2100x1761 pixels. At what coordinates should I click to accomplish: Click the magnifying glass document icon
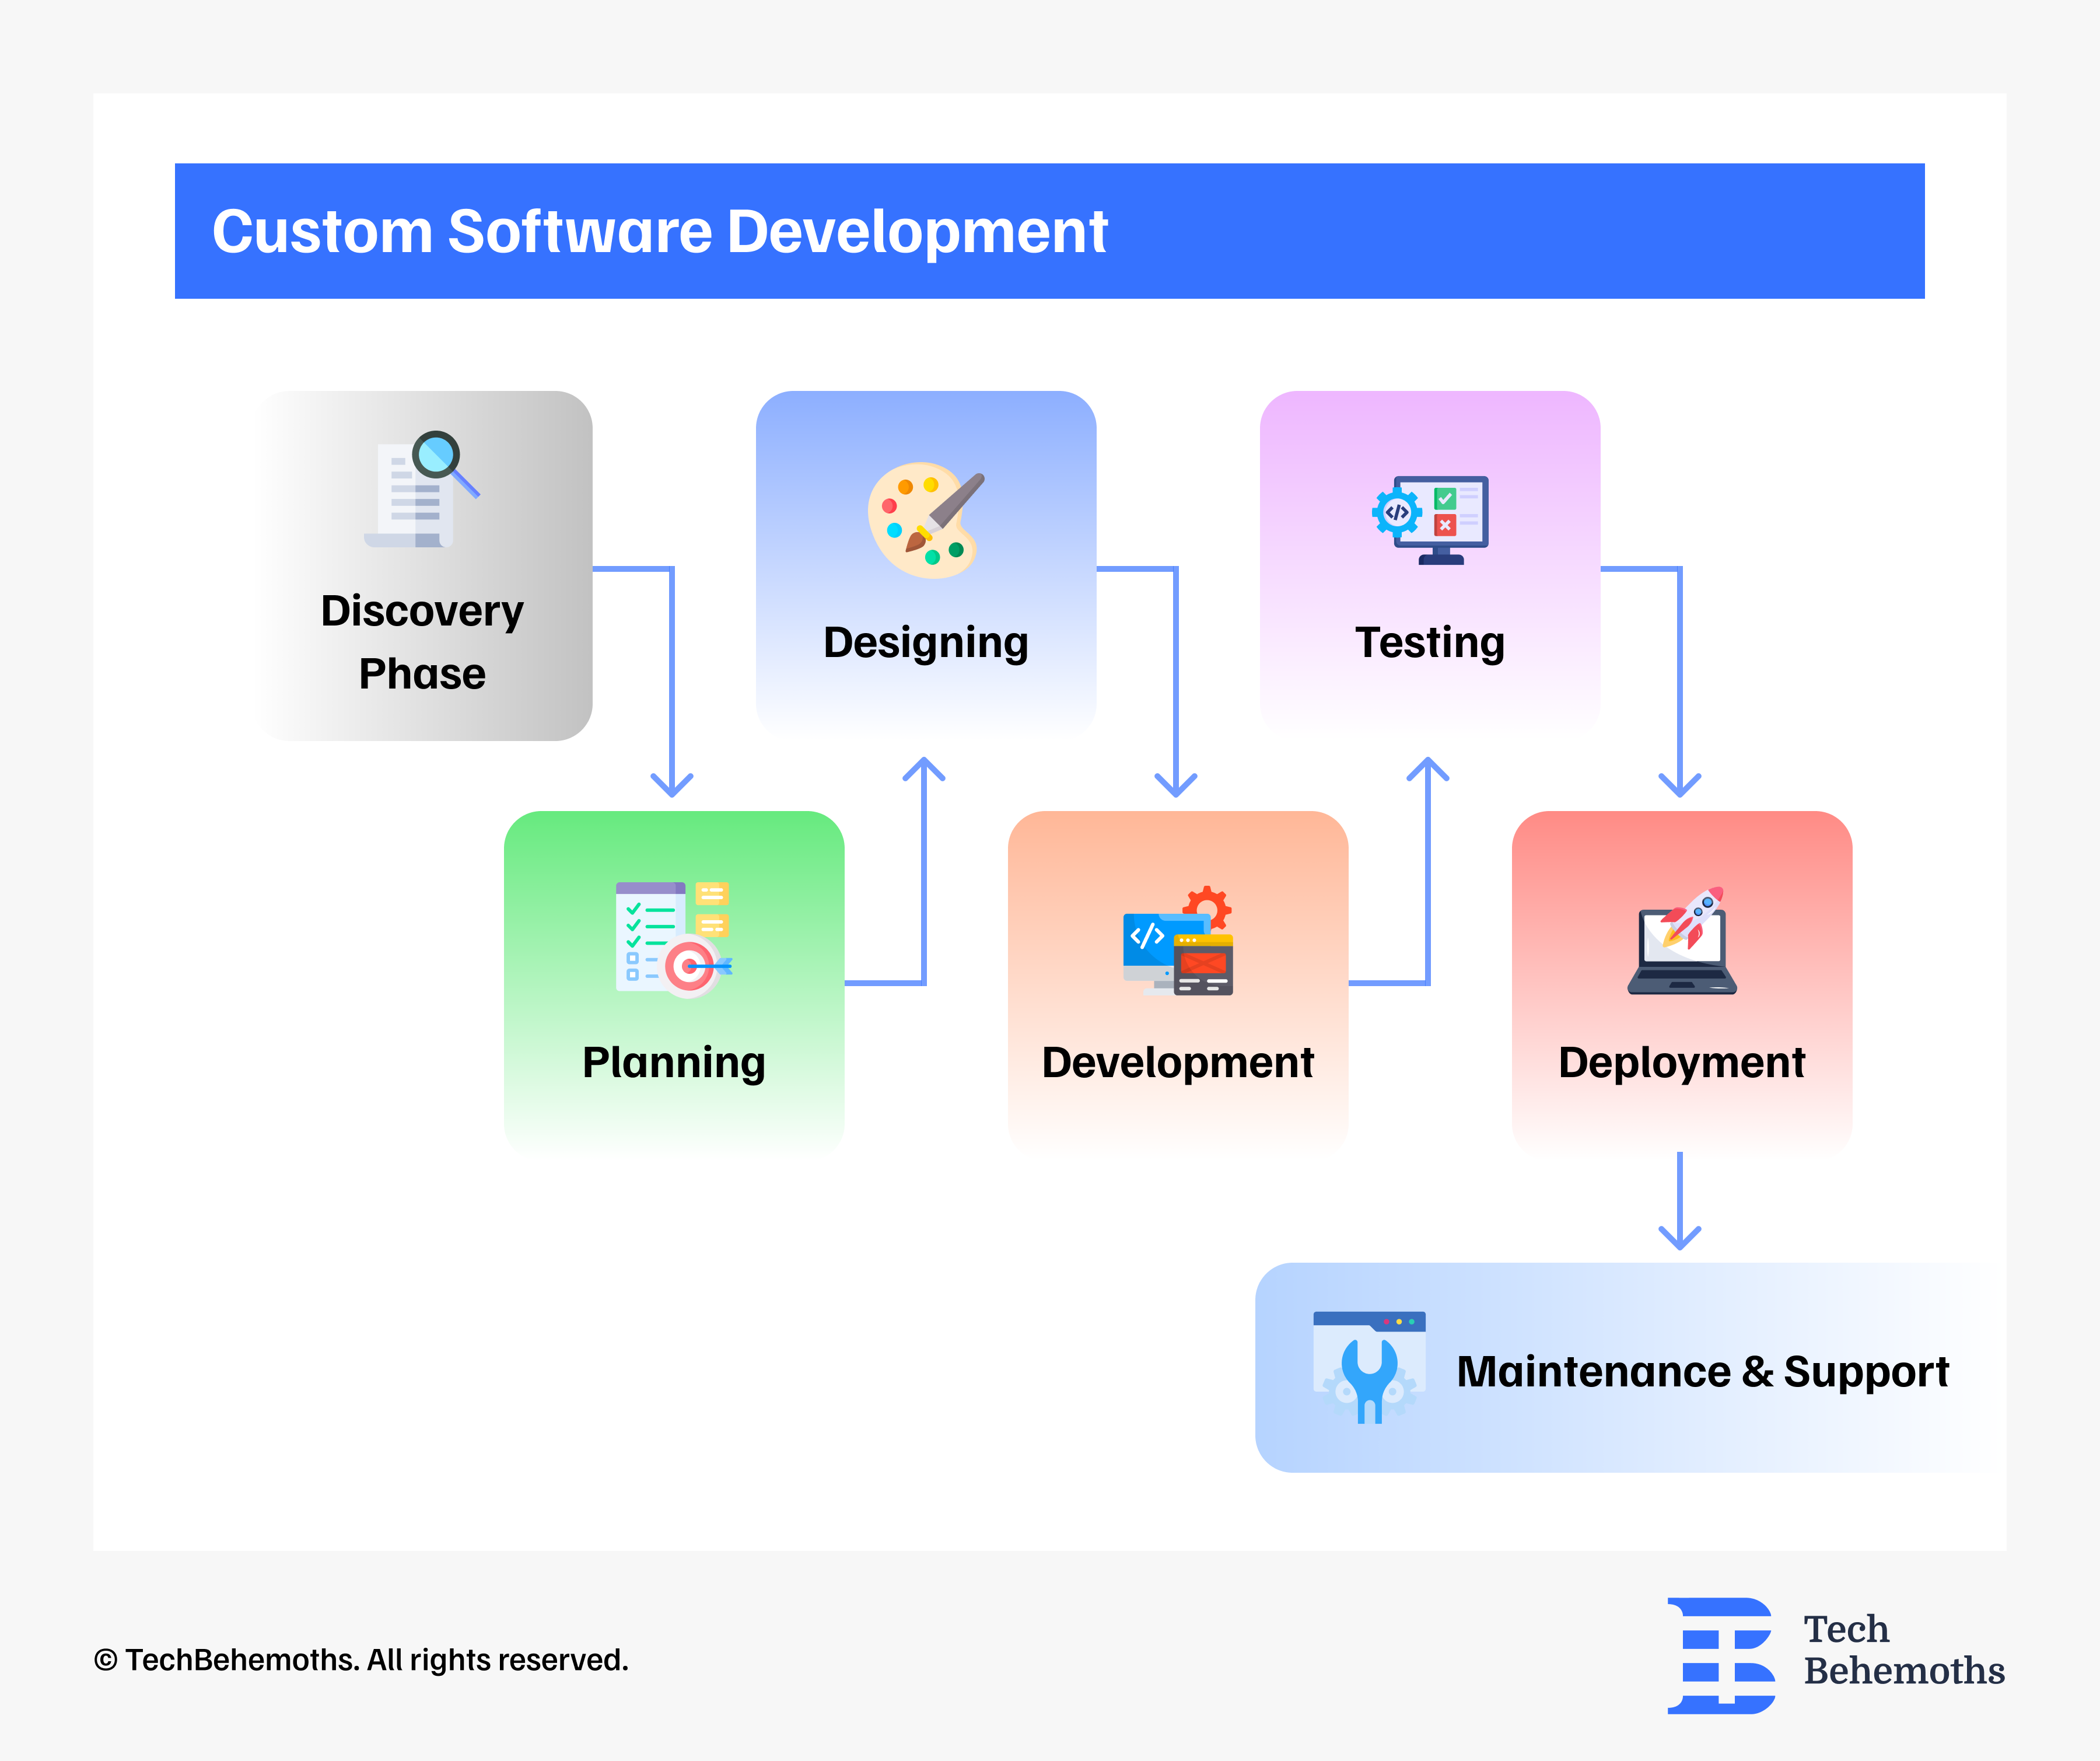tap(421, 489)
